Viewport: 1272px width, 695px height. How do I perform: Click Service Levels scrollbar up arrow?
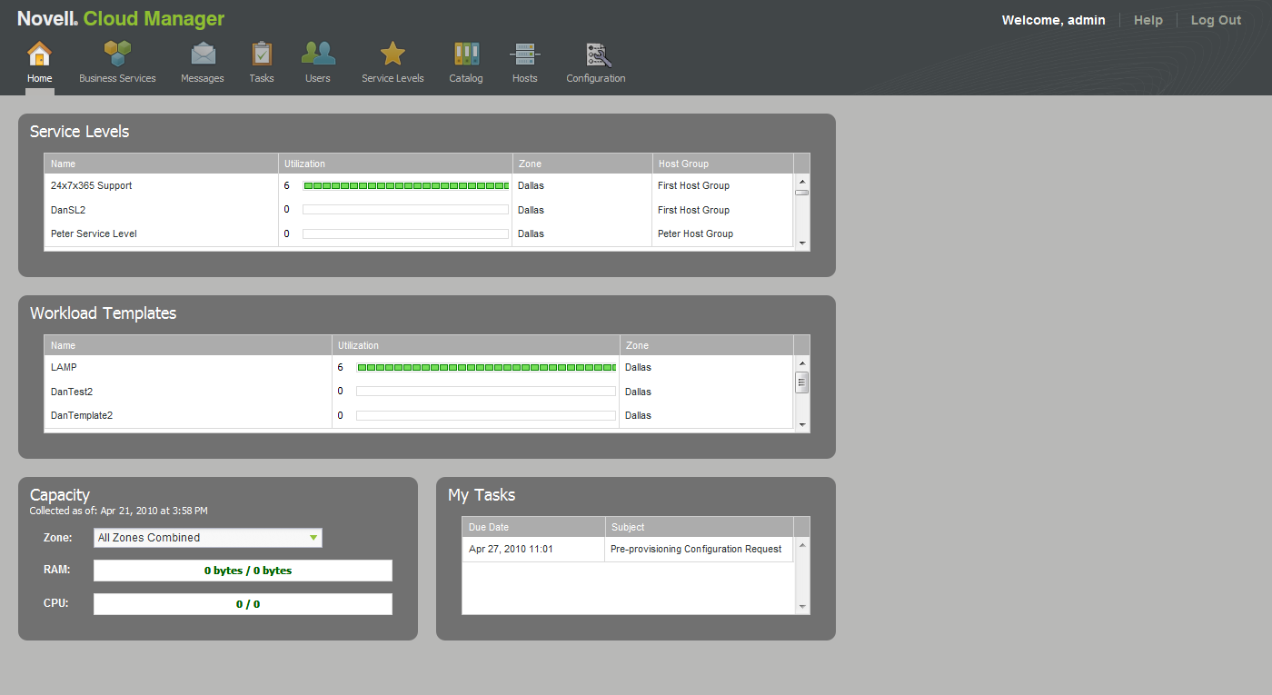coord(802,181)
